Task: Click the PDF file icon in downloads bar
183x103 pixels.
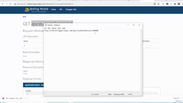Action: pyautogui.click(x=3, y=98)
